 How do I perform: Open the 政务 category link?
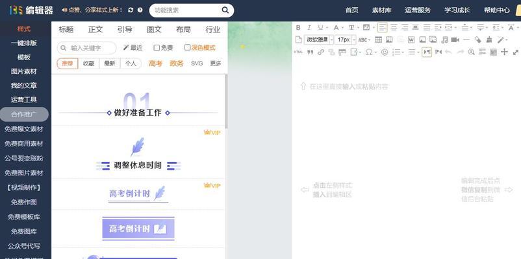[177, 63]
